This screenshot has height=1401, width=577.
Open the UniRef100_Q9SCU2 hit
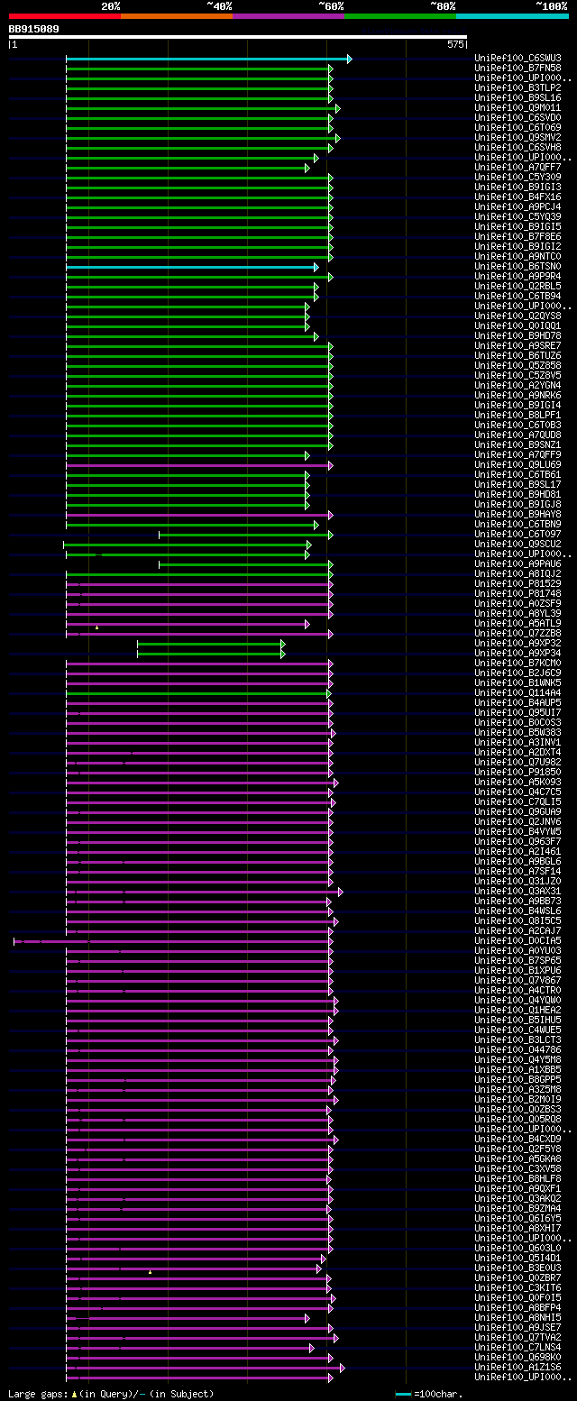tap(517, 544)
